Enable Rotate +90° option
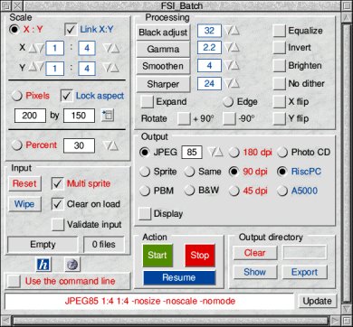This screenshot has height=327, width=353. click(x=184, y=118)
